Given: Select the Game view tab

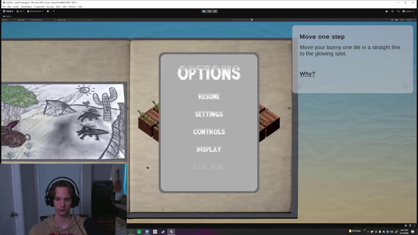Looking at the screenshot, I should 7,16.
